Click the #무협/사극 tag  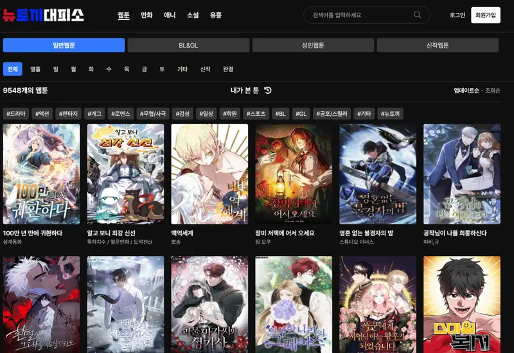pos(153,114)
